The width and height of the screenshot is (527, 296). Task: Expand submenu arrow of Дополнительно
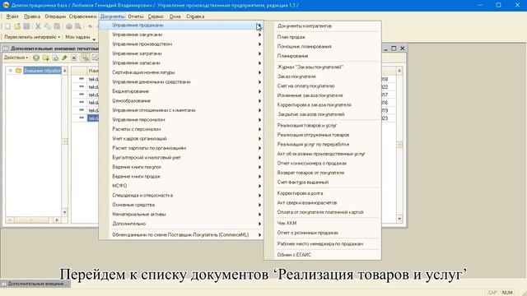coord(259,224)
